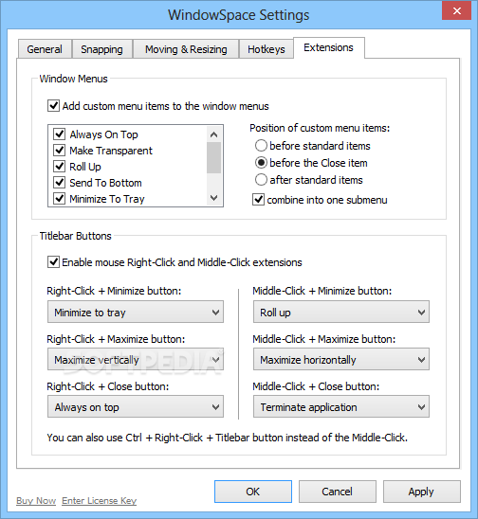Open Right-Click Close button dropdown
Image resolution: width=478 pixels, height=519 pixels.
click(136, 406)
